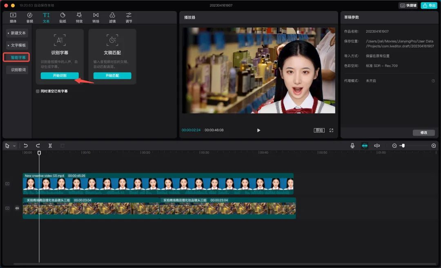Open the 特效 effects tab
This screenshot has height=268, width=441.
[x=79, y=18]
